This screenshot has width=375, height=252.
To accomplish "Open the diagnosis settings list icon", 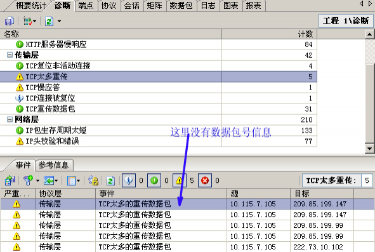I will (x=27, y=22).
